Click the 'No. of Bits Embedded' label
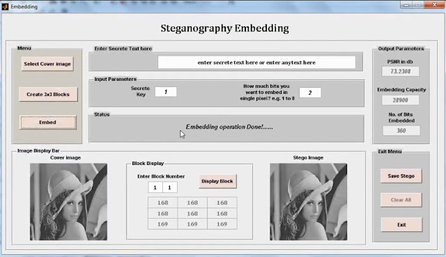 coord(401,118)
